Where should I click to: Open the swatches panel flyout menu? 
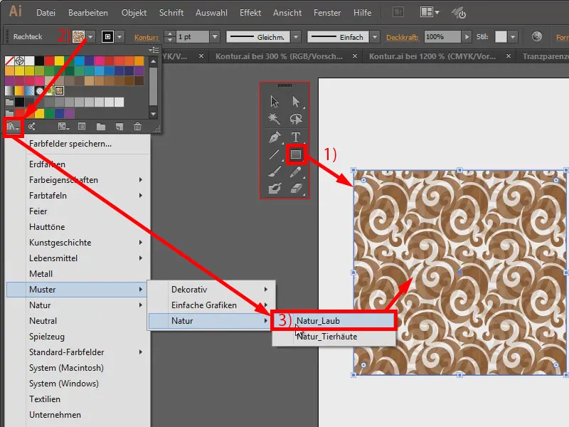(154, 50)
